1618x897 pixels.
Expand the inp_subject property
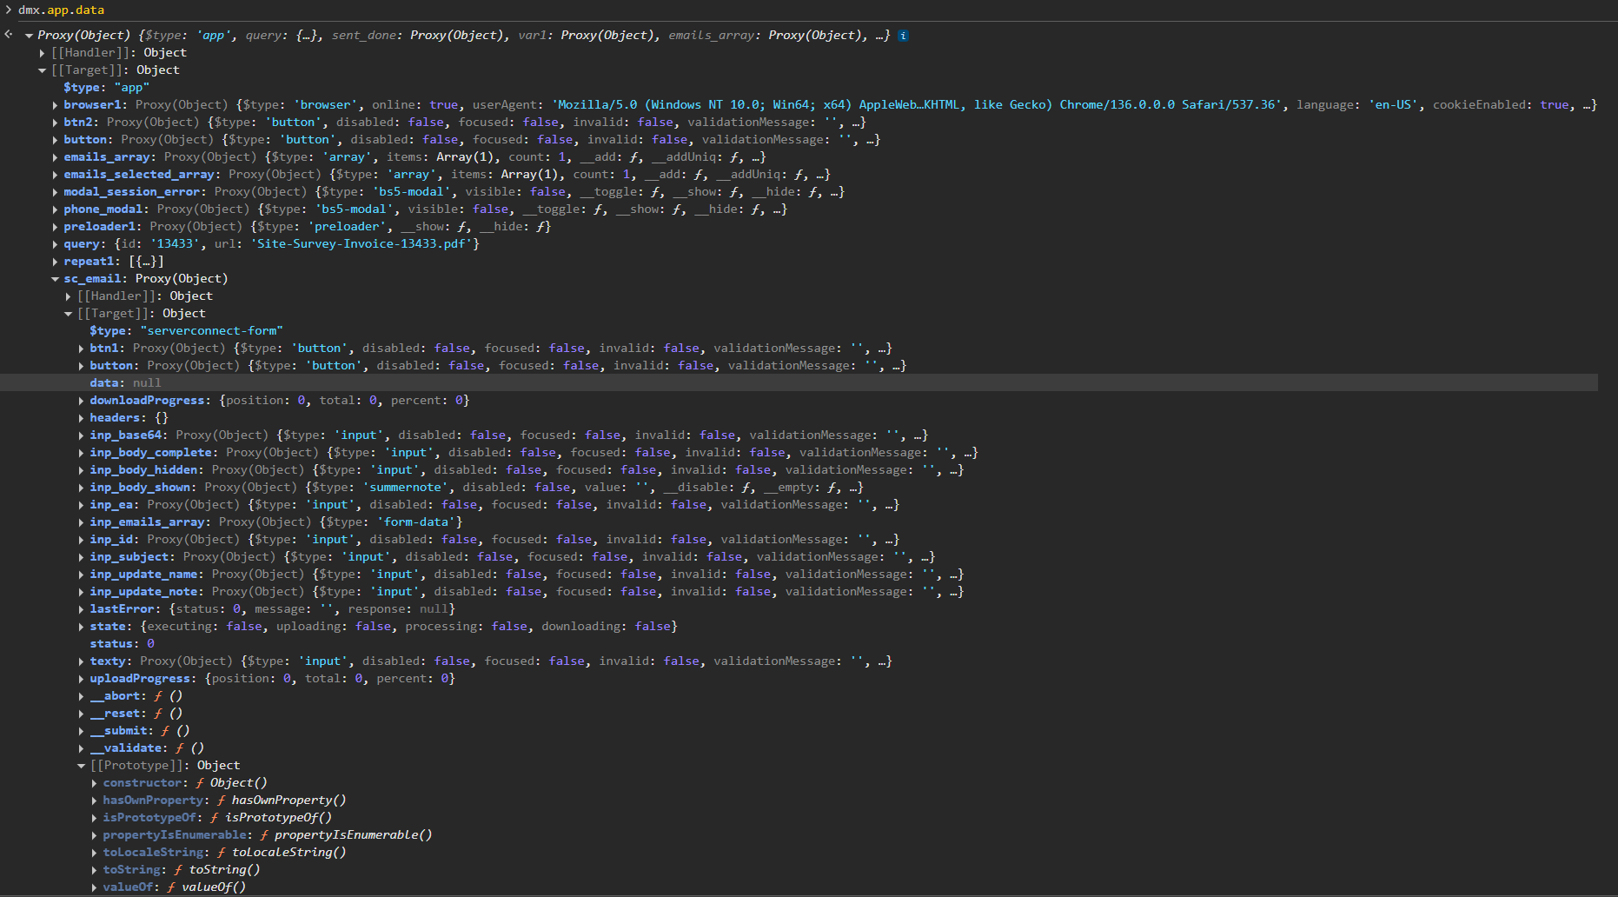[81, 557]
